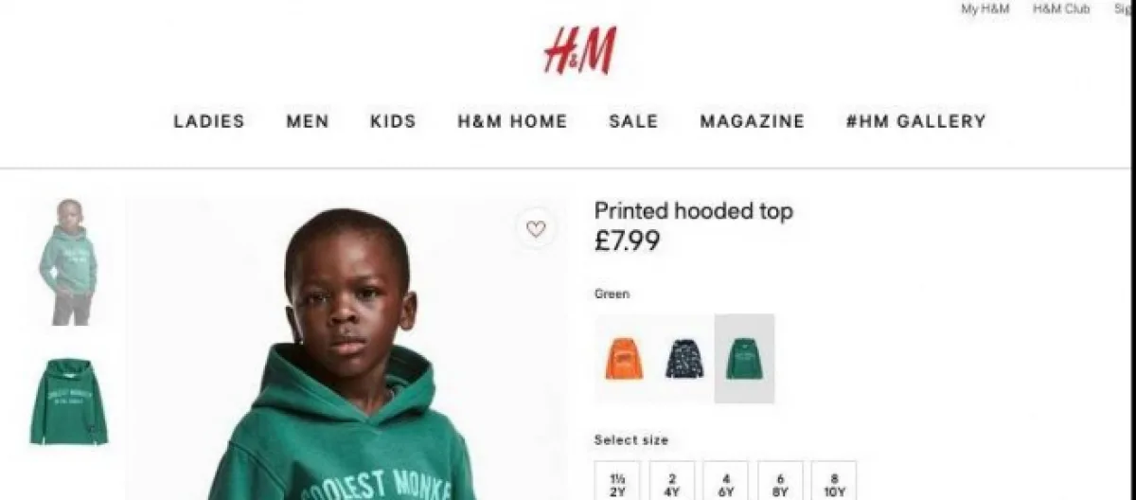Viewport: 1136px width, 500px height.
Task: Go to H&M Home section
Action: [x=512, y=121]
